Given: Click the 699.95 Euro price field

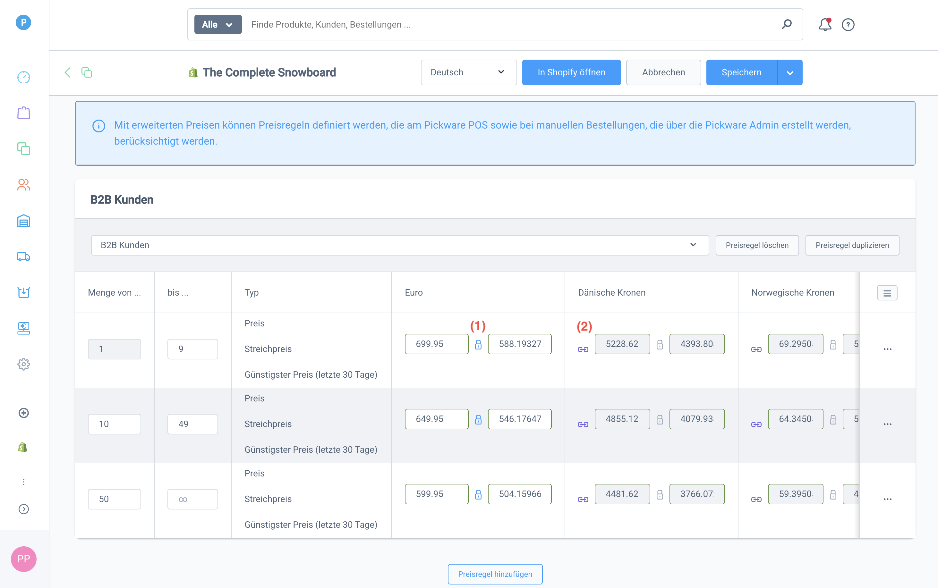Looking at the screenshot, I should pyautogui.click(x=436, y=344).
